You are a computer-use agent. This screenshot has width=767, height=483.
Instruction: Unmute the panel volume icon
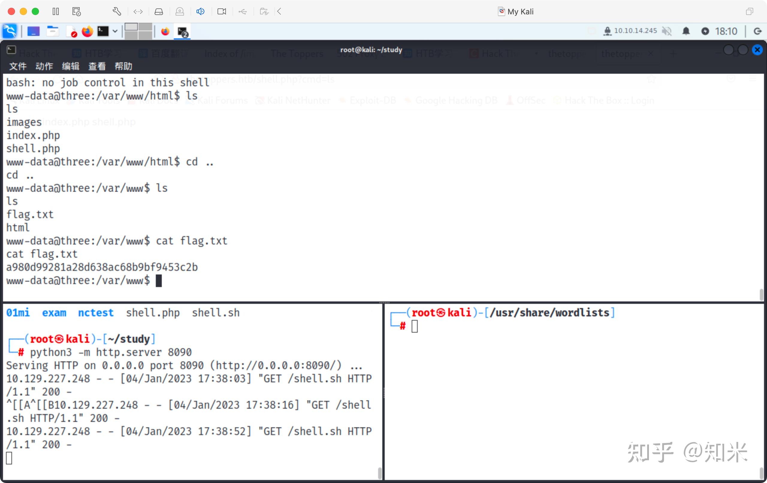click(666, 31)
